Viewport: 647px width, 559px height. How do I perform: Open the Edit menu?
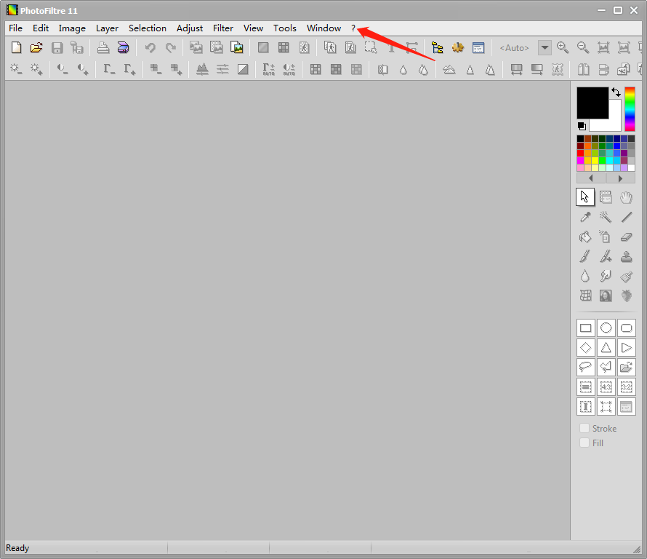pos(41,28)
